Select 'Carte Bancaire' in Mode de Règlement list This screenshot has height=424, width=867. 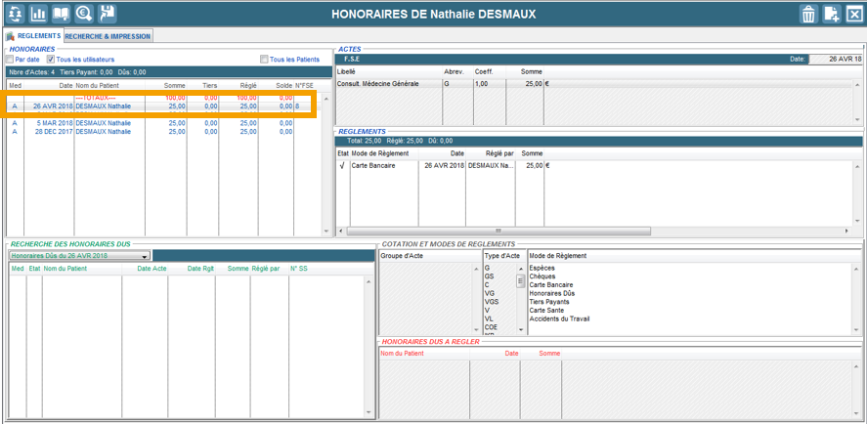[551, 284]
